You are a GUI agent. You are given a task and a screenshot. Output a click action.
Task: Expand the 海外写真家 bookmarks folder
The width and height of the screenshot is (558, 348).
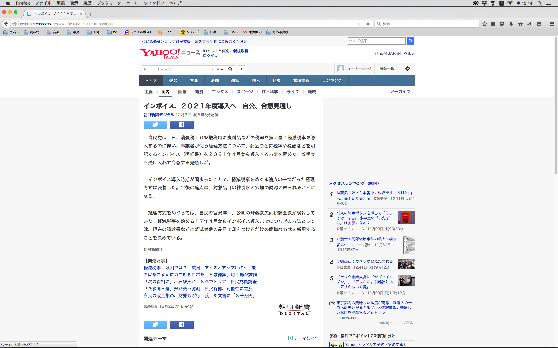coord(279,32)
